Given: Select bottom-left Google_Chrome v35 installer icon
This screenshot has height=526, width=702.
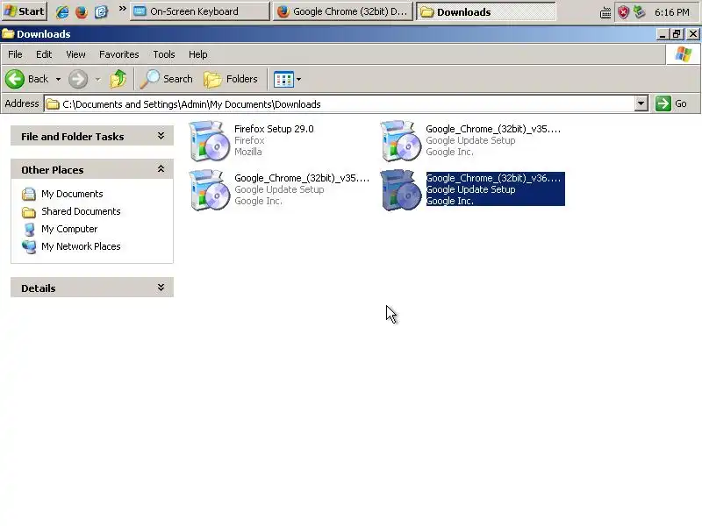Looking at the screenshot, I should 209,189.
